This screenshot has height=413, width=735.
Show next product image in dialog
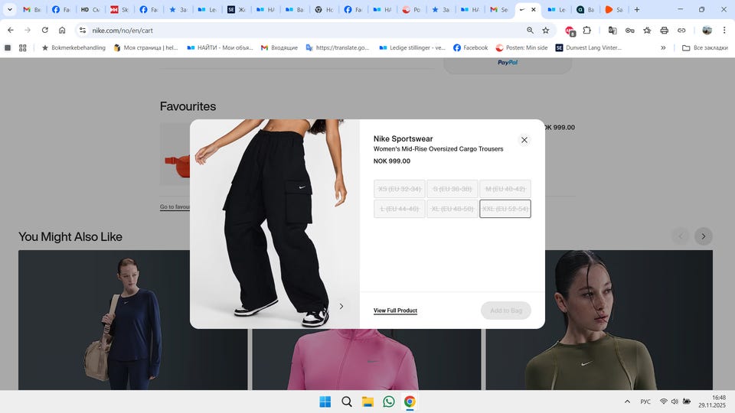[341, 306]
